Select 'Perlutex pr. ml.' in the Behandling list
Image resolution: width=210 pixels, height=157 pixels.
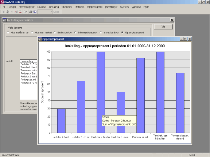tap(29, 80)
